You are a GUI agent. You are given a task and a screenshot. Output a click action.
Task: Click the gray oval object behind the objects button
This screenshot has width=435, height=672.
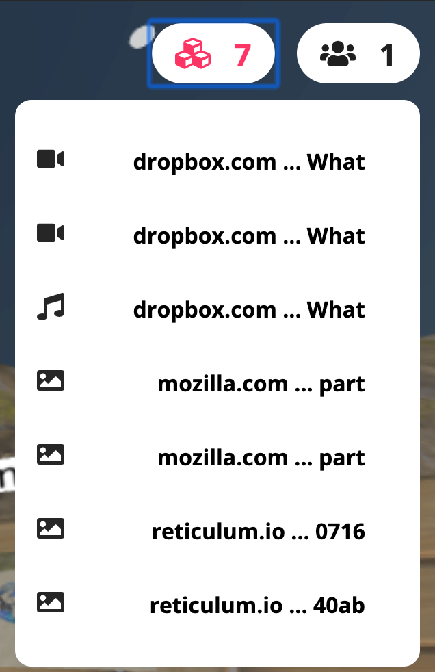pyautogui.click(x=140, y=38)
